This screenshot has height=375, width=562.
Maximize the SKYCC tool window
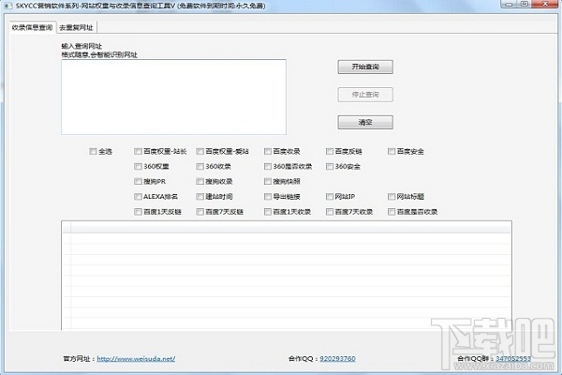pos(525,4)
